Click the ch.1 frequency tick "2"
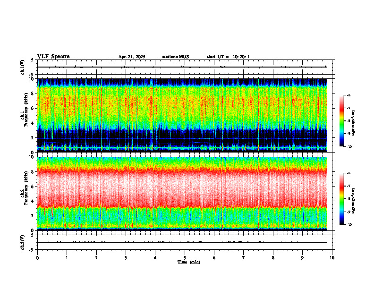The height and width of the screenshot is (289, 374). (x=33, y=137)
